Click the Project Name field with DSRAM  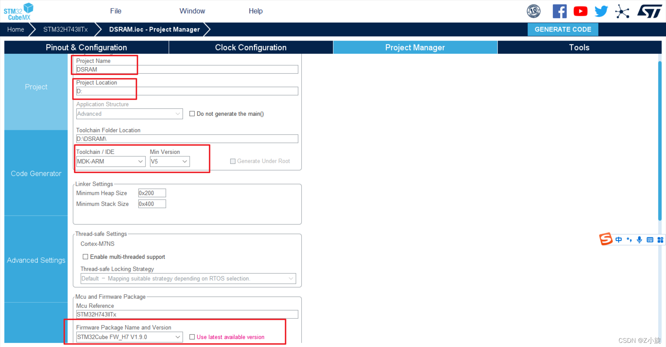[187, 69]
